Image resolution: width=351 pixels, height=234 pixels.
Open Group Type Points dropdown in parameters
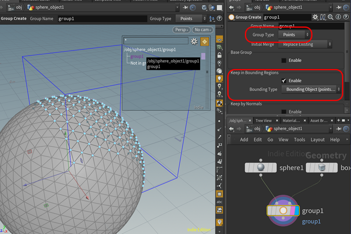(x=294, y=35)
